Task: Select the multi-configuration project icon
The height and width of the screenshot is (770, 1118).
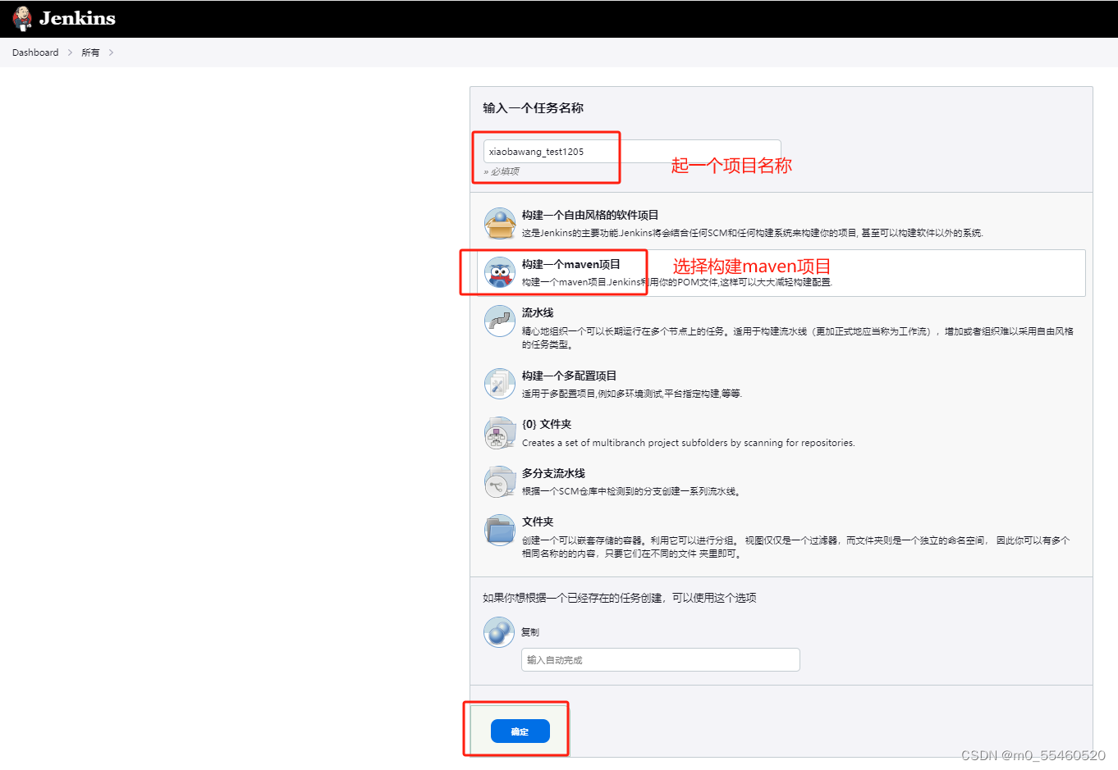Action: (x=500, y=384)
